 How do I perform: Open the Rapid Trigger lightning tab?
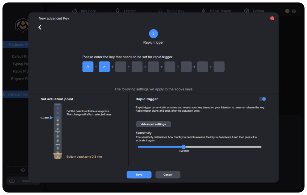coord(216,11)
